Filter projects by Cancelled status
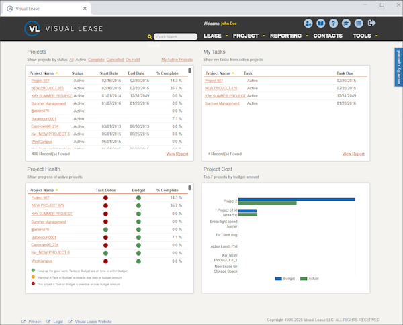This screenshot has height=325, width=403. click(x=115, y=60)
